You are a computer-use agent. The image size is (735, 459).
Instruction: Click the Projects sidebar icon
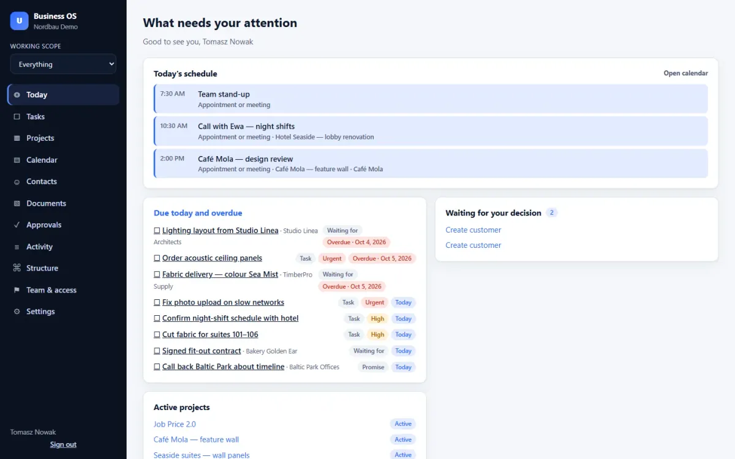point(17,138)
